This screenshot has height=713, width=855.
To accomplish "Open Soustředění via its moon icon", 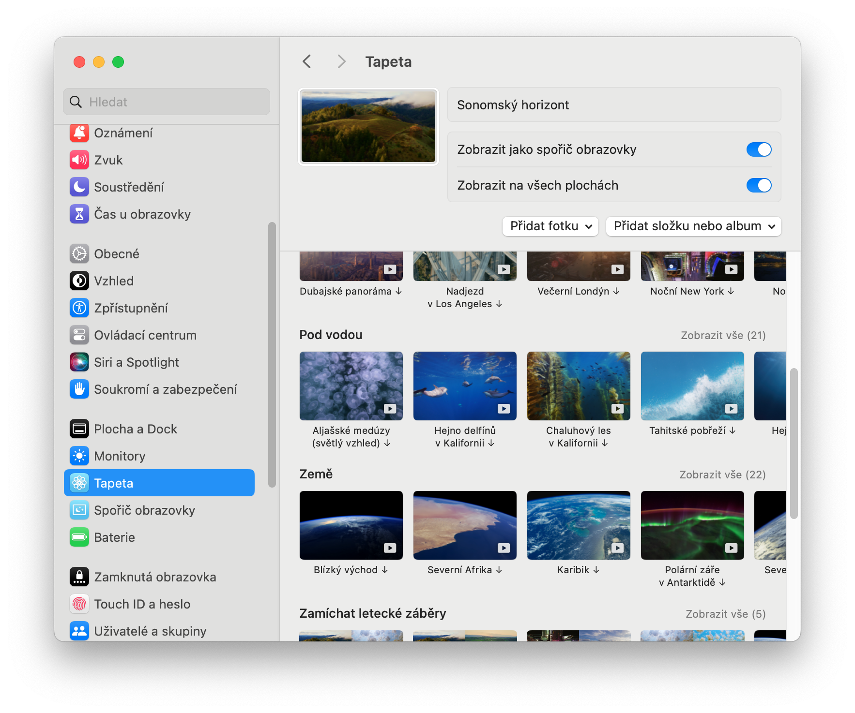I will pos(79,187).
